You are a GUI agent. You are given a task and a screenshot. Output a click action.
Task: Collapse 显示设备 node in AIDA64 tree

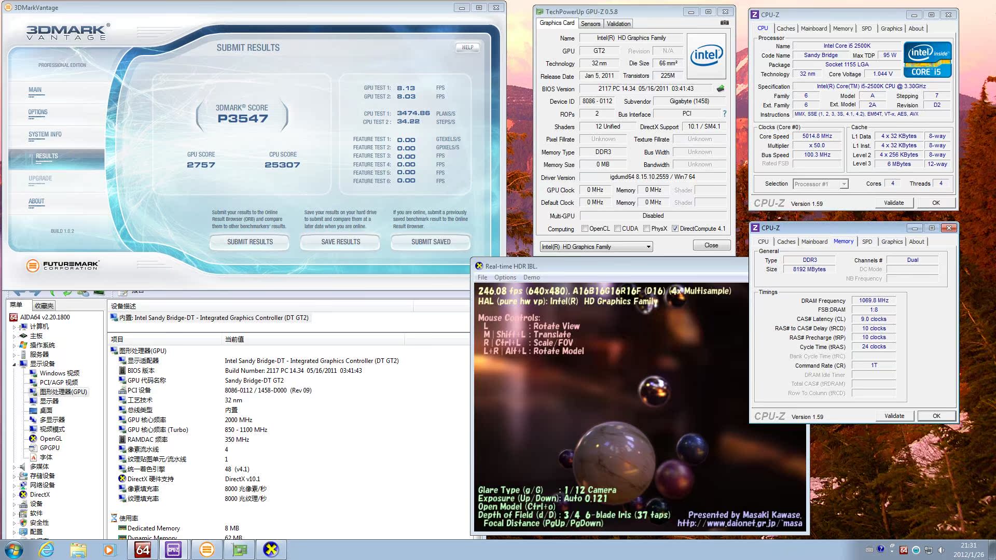click(x=14, y=365)
